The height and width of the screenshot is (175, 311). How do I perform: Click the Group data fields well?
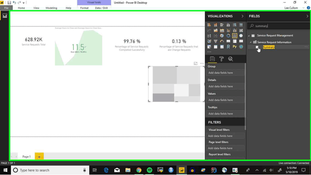(x=225, y=73)
